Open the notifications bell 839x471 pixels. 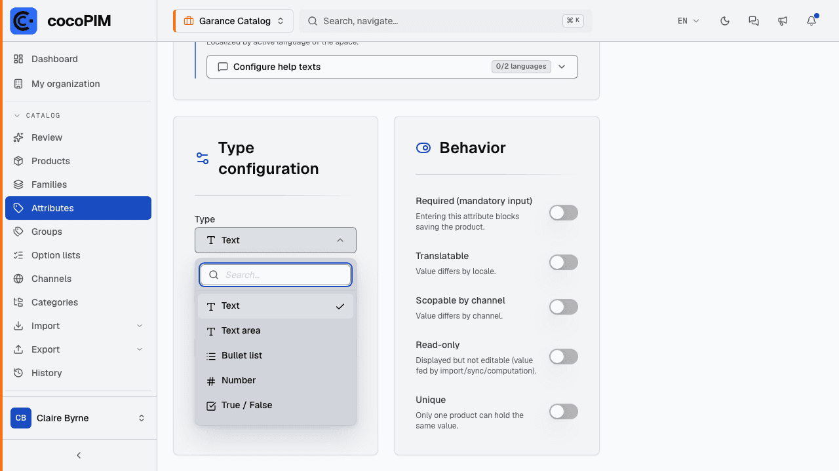tap(811, 21)
